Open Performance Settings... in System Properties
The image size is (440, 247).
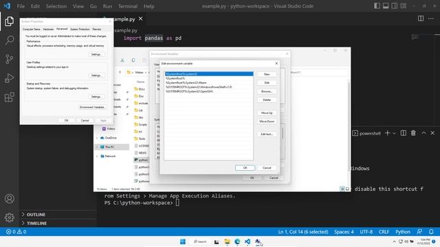[x=96, y=54]
